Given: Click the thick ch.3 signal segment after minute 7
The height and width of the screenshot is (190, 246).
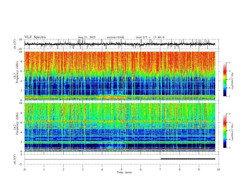Looking at the screenshot, I should (188, 159).
